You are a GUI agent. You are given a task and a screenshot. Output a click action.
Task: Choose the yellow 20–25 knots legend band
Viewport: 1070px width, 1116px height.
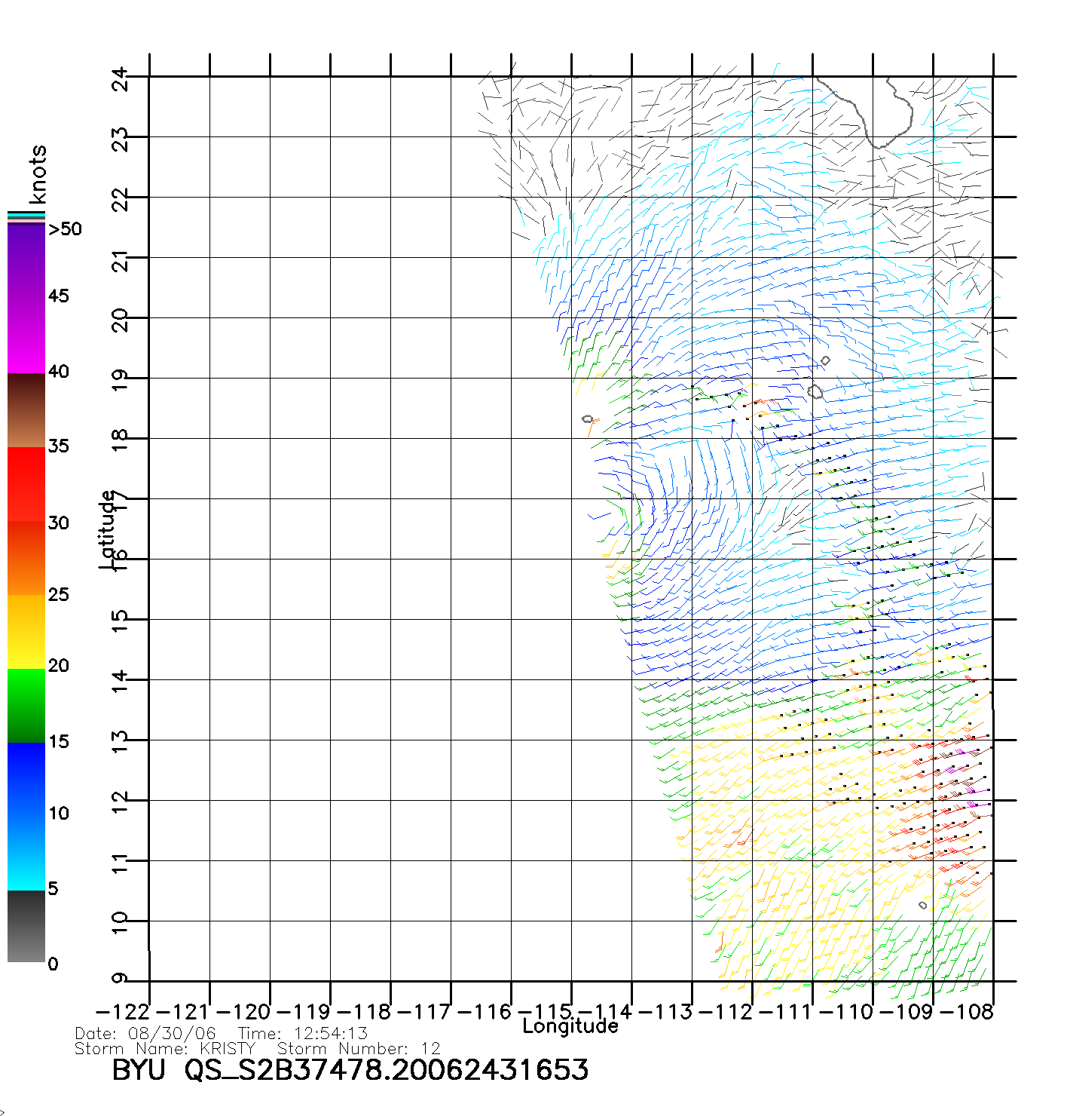pyautogui.click(x=26, y=632)
